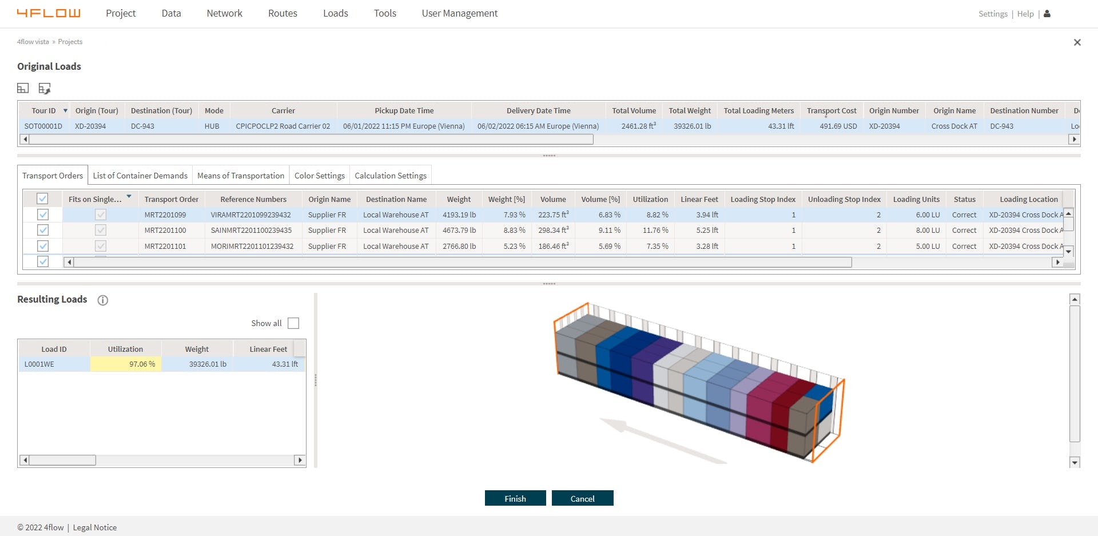Click the Fits on Single column filter arrow
This screenshot has width=1098, height=536.
129,196
